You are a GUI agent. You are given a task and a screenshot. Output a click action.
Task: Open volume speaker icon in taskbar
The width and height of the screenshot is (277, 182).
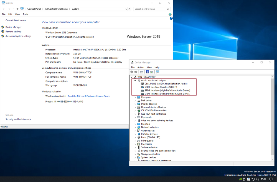[x=257, y=179]
